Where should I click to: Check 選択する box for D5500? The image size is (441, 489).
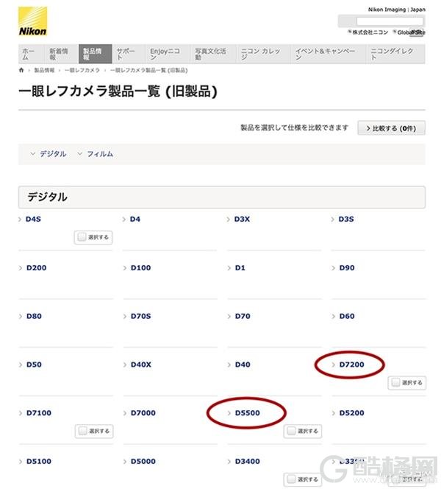coord(291,431)
